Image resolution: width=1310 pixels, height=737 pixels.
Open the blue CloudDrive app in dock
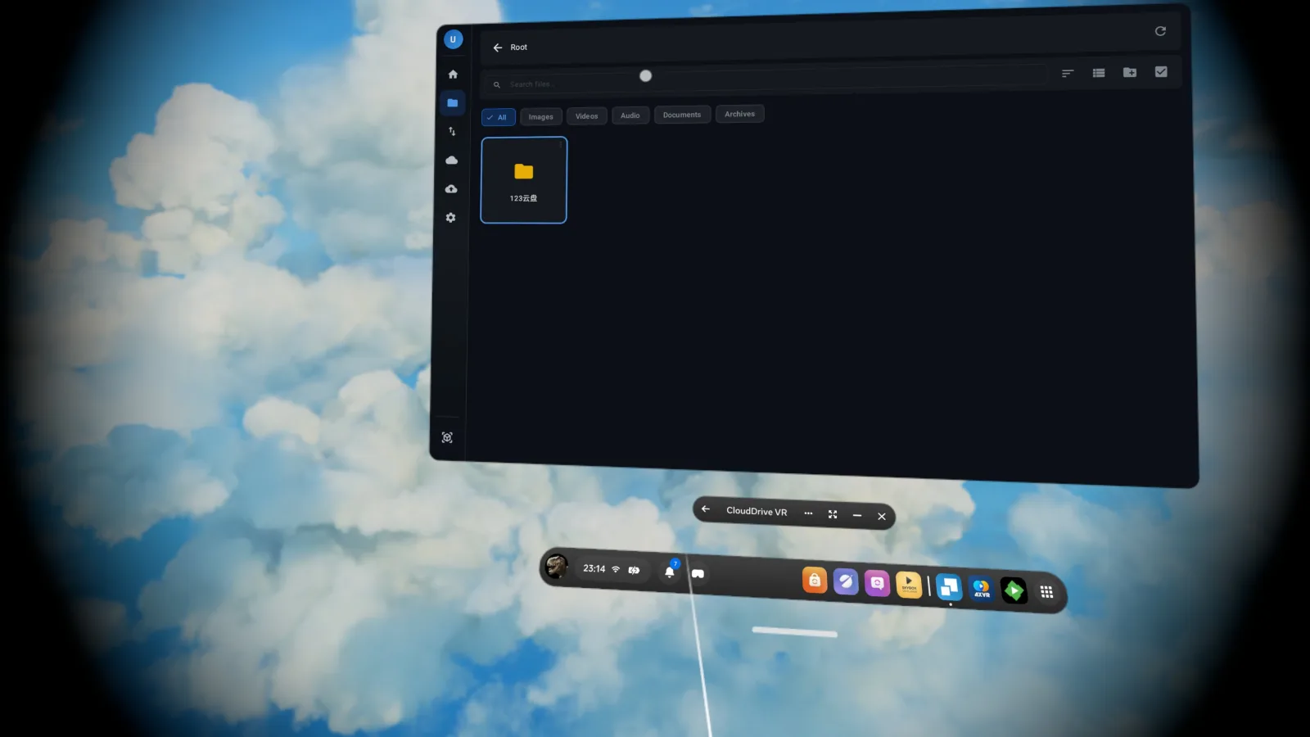click(x=949, y=587)
